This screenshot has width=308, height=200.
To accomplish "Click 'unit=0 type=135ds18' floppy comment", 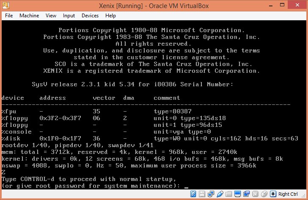I will pyautogui.click(x=190, y=118).
